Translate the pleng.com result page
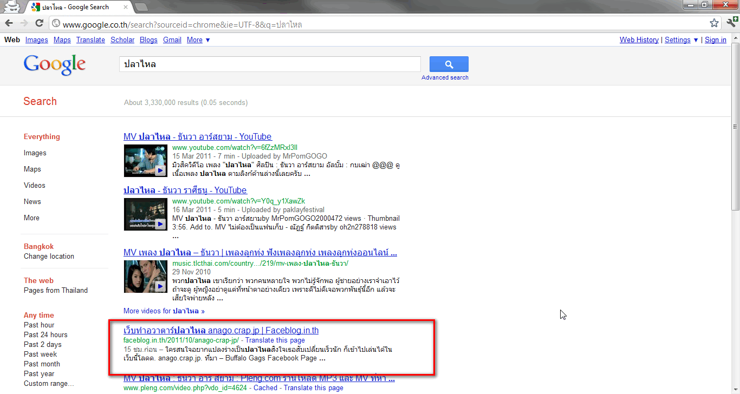The height and width of the screenshot is (394, 740). point(314,388)
